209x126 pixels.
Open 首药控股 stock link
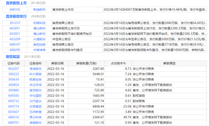click(x=39, y=45)
